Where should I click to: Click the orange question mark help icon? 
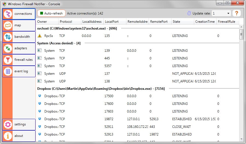237,13
